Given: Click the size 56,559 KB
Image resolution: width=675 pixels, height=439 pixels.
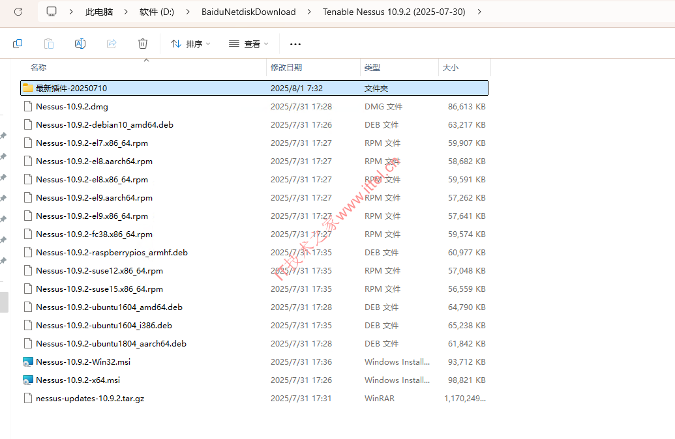Looking at the screenshot, I should [x=467, y=289].
